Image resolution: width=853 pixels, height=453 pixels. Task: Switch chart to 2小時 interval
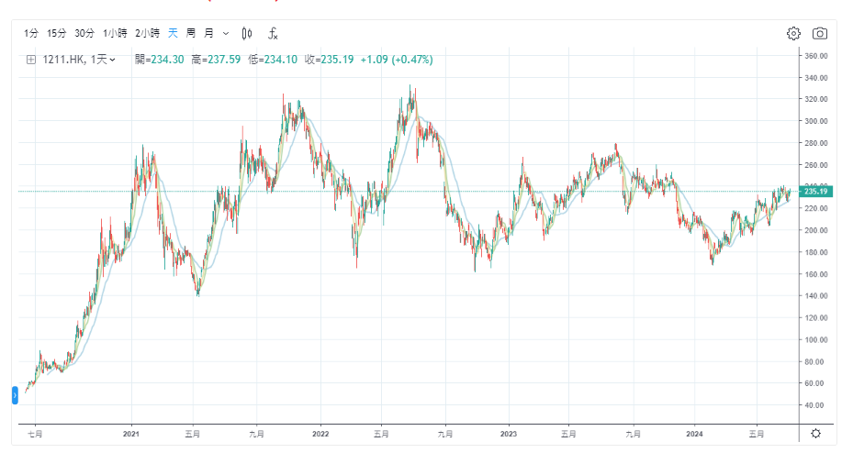pos(147,34)
